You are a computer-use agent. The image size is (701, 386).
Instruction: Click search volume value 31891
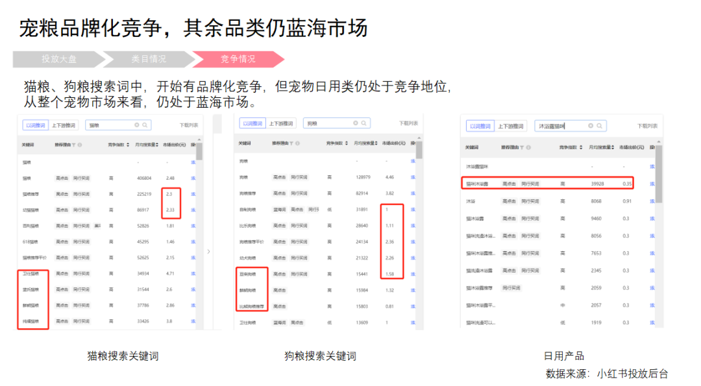click(362, 209)
